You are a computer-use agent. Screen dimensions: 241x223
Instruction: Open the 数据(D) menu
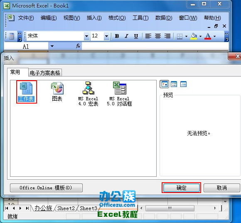pos(164,18)
